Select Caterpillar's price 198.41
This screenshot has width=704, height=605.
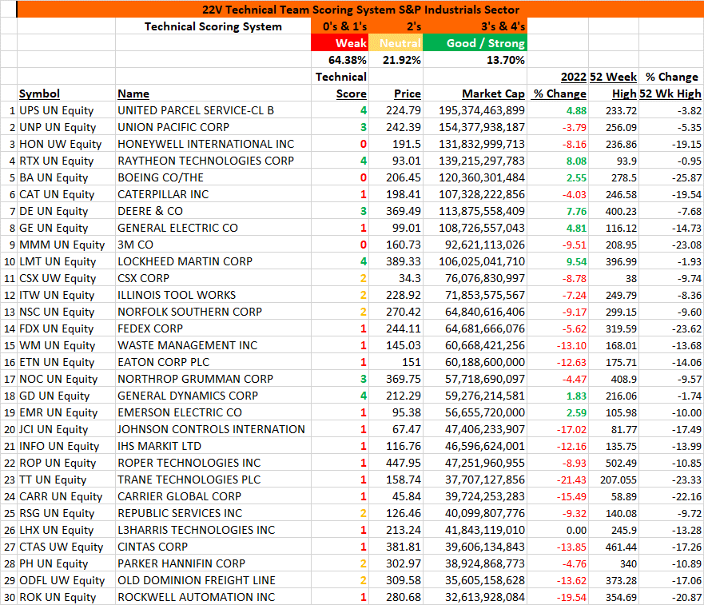396,194
